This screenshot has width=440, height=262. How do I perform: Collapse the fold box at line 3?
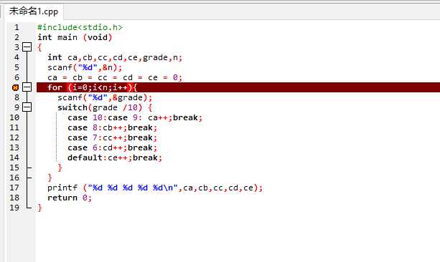(x=27, y=47)
